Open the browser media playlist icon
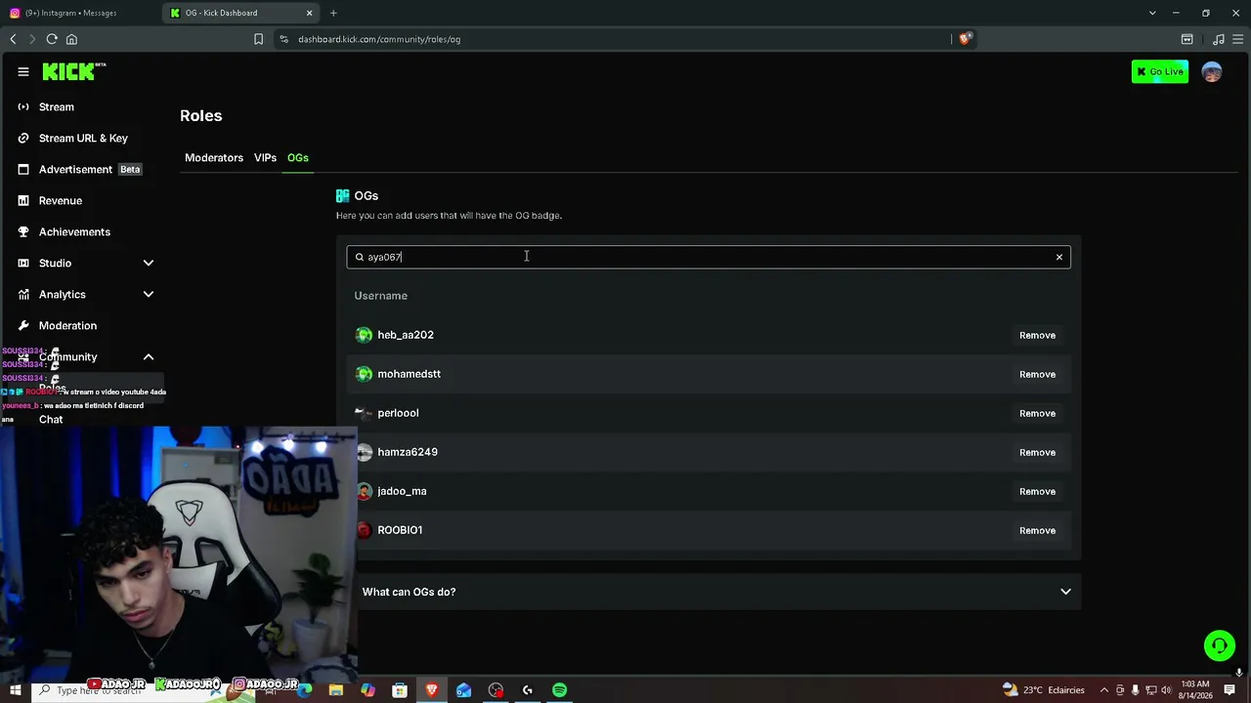1251x703 pixels. coord(1218,39)
